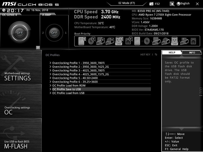Switch to EZ Mode (F7)
The height and width of the screenshot is (152, 203).
(127, 3)
